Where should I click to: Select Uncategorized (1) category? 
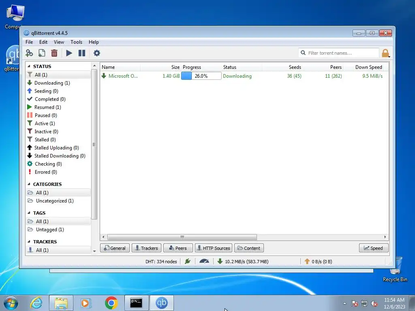(x=58, y=201)
